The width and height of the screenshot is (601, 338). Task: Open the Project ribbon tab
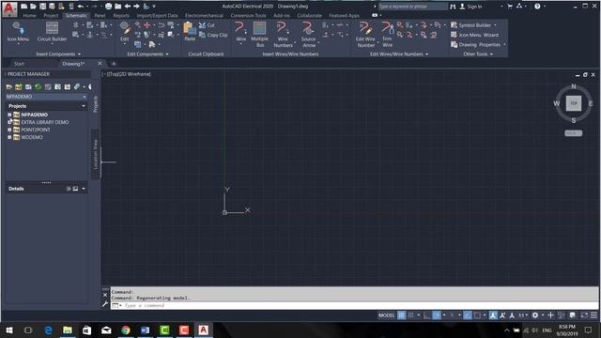click(51, 16)
